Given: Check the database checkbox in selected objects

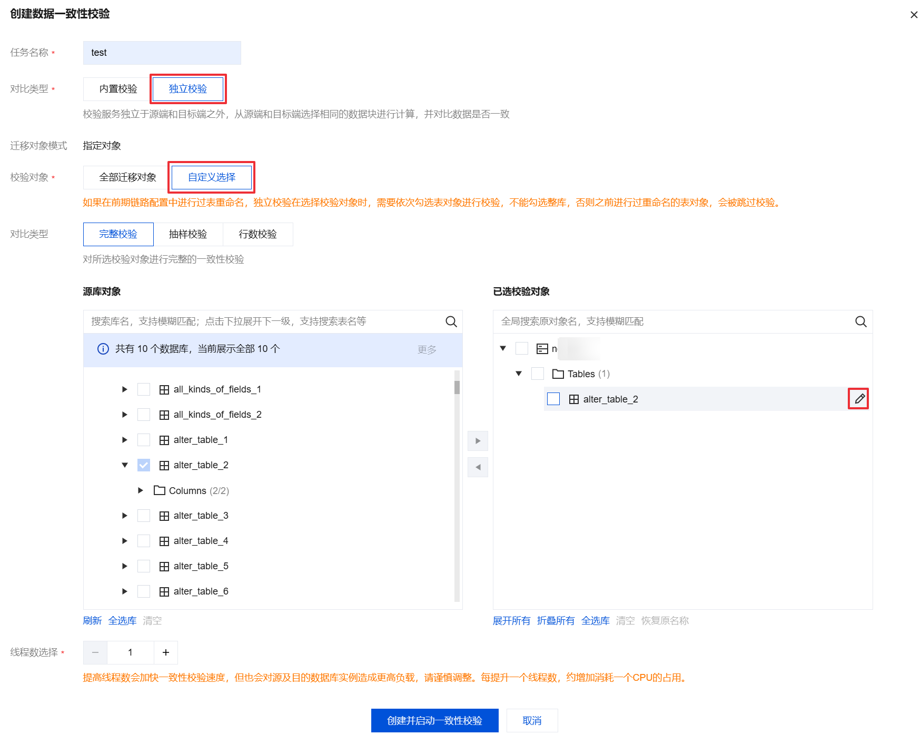Looking at the screenshot, I should tap(522, 348).
